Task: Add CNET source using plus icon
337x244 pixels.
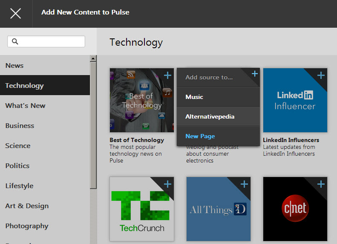Action: click(x=321, y=184)
